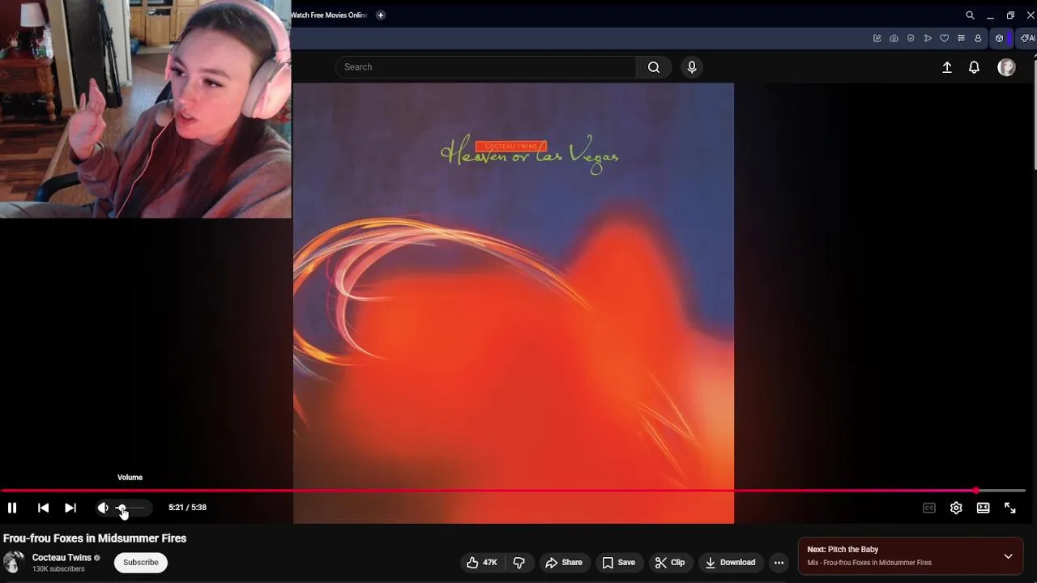
Task: Open the browser easy setup sliders icon
Action: (961, 38)
